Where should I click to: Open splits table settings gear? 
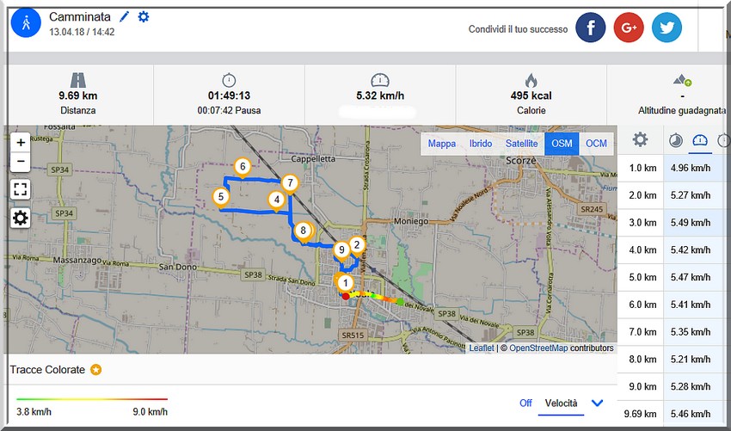click(x=640, y=139)
